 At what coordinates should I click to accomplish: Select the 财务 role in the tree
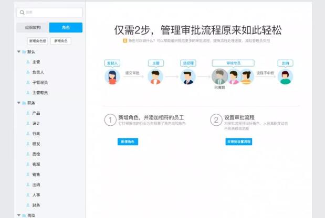(x=36, y=205)
